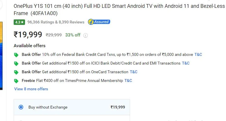
Task: Open T&C for TimesPrime Annual Membership freebie
Action: pos(128,80)
